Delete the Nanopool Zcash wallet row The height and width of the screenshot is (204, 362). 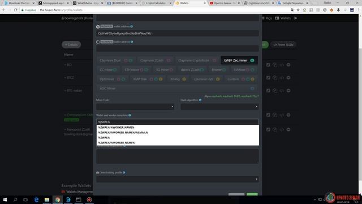click(288, 130)
